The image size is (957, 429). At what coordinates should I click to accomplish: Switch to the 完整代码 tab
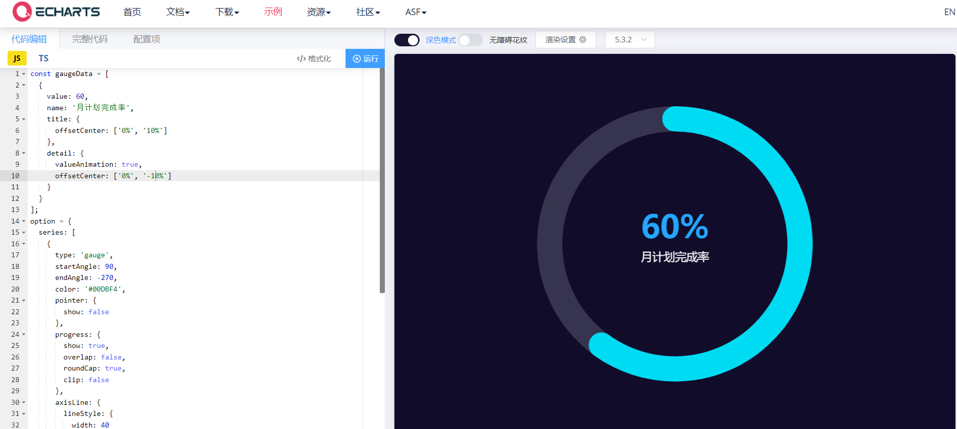pyautogui.click(x=90, y=39)
